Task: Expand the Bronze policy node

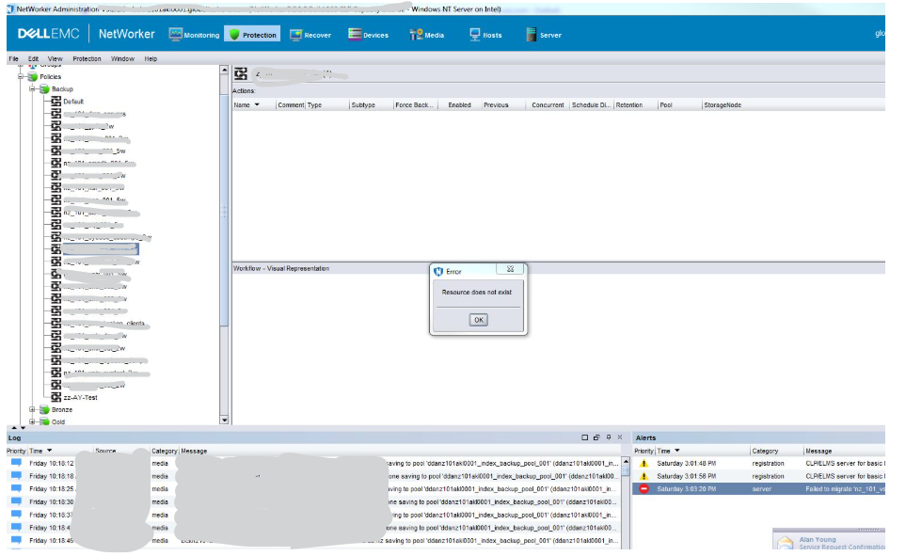Action: click(33, 410)
